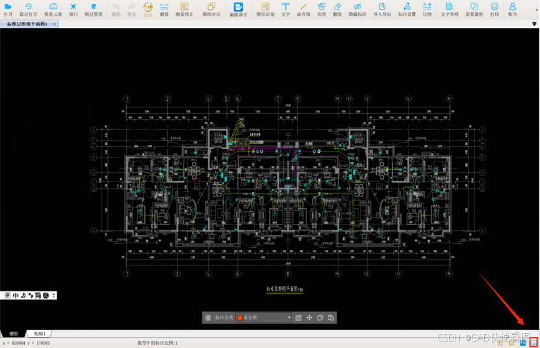540x348 pixels.
Task: Start 图形识别 shape recognition
Action: pos(265,9)
